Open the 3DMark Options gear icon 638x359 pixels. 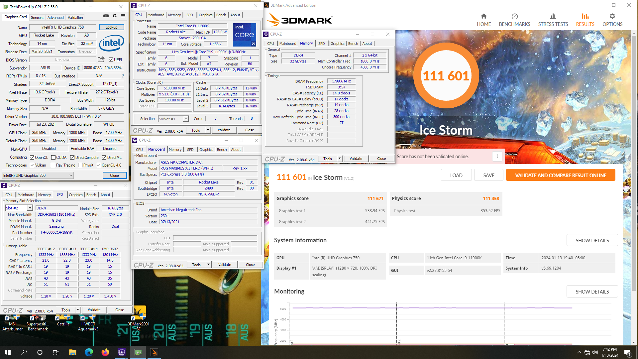click(x=612, y=16)
